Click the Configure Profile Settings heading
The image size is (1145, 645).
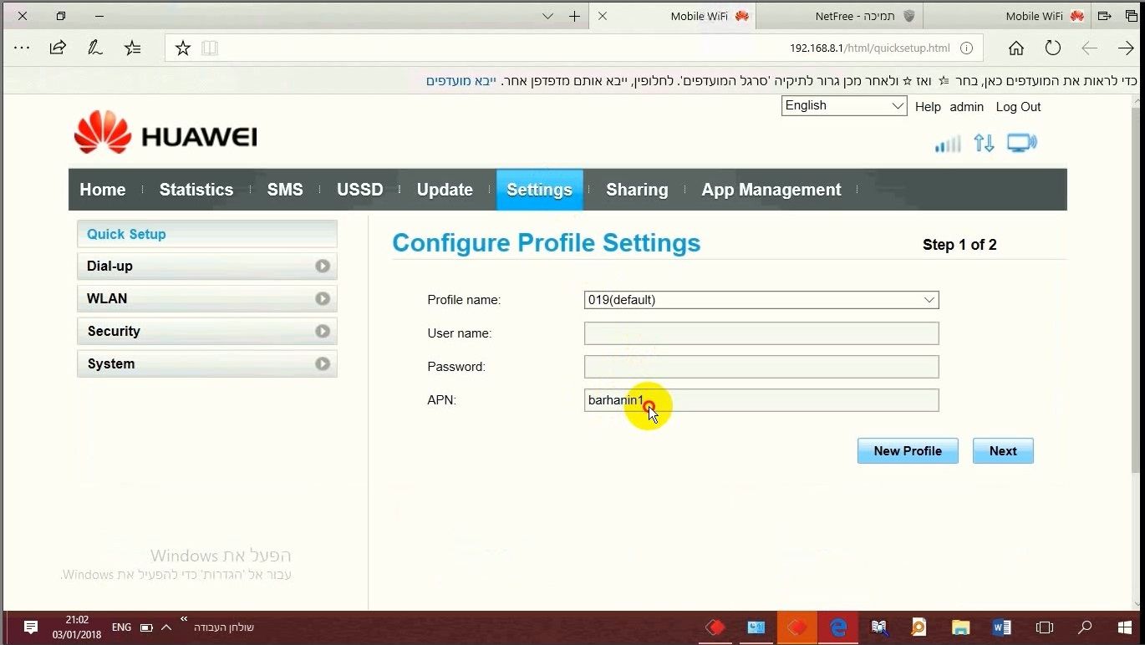pyautogui.click(x=547, y=243)
